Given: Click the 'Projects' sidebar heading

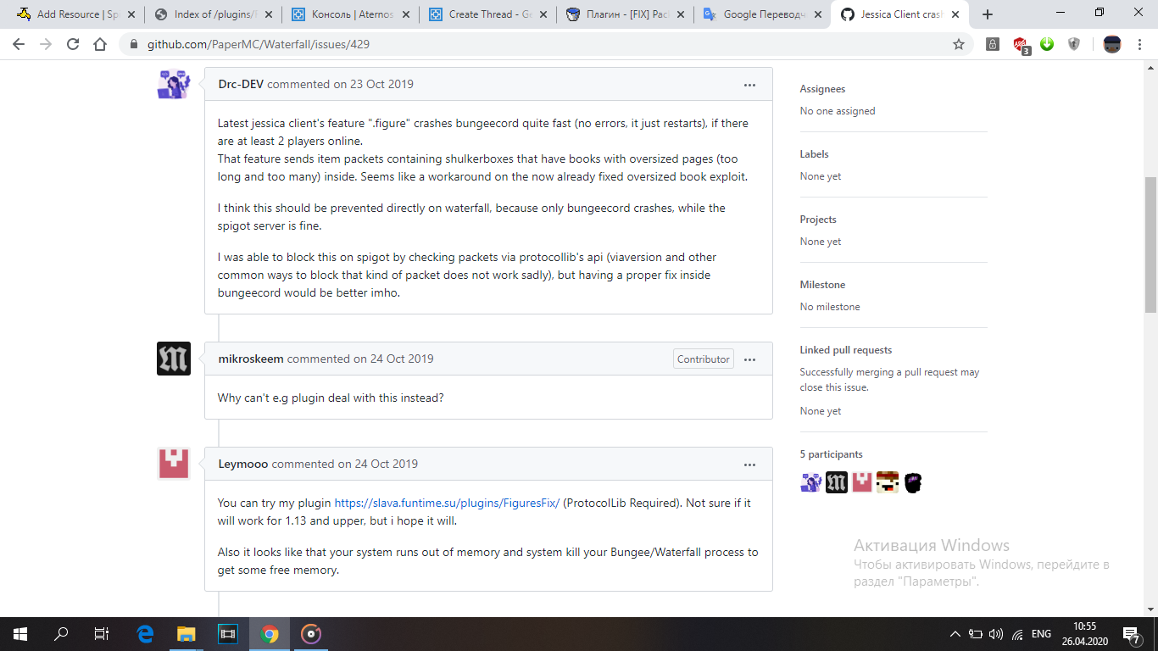Looking at the screenshot, I should click(818, 220).
